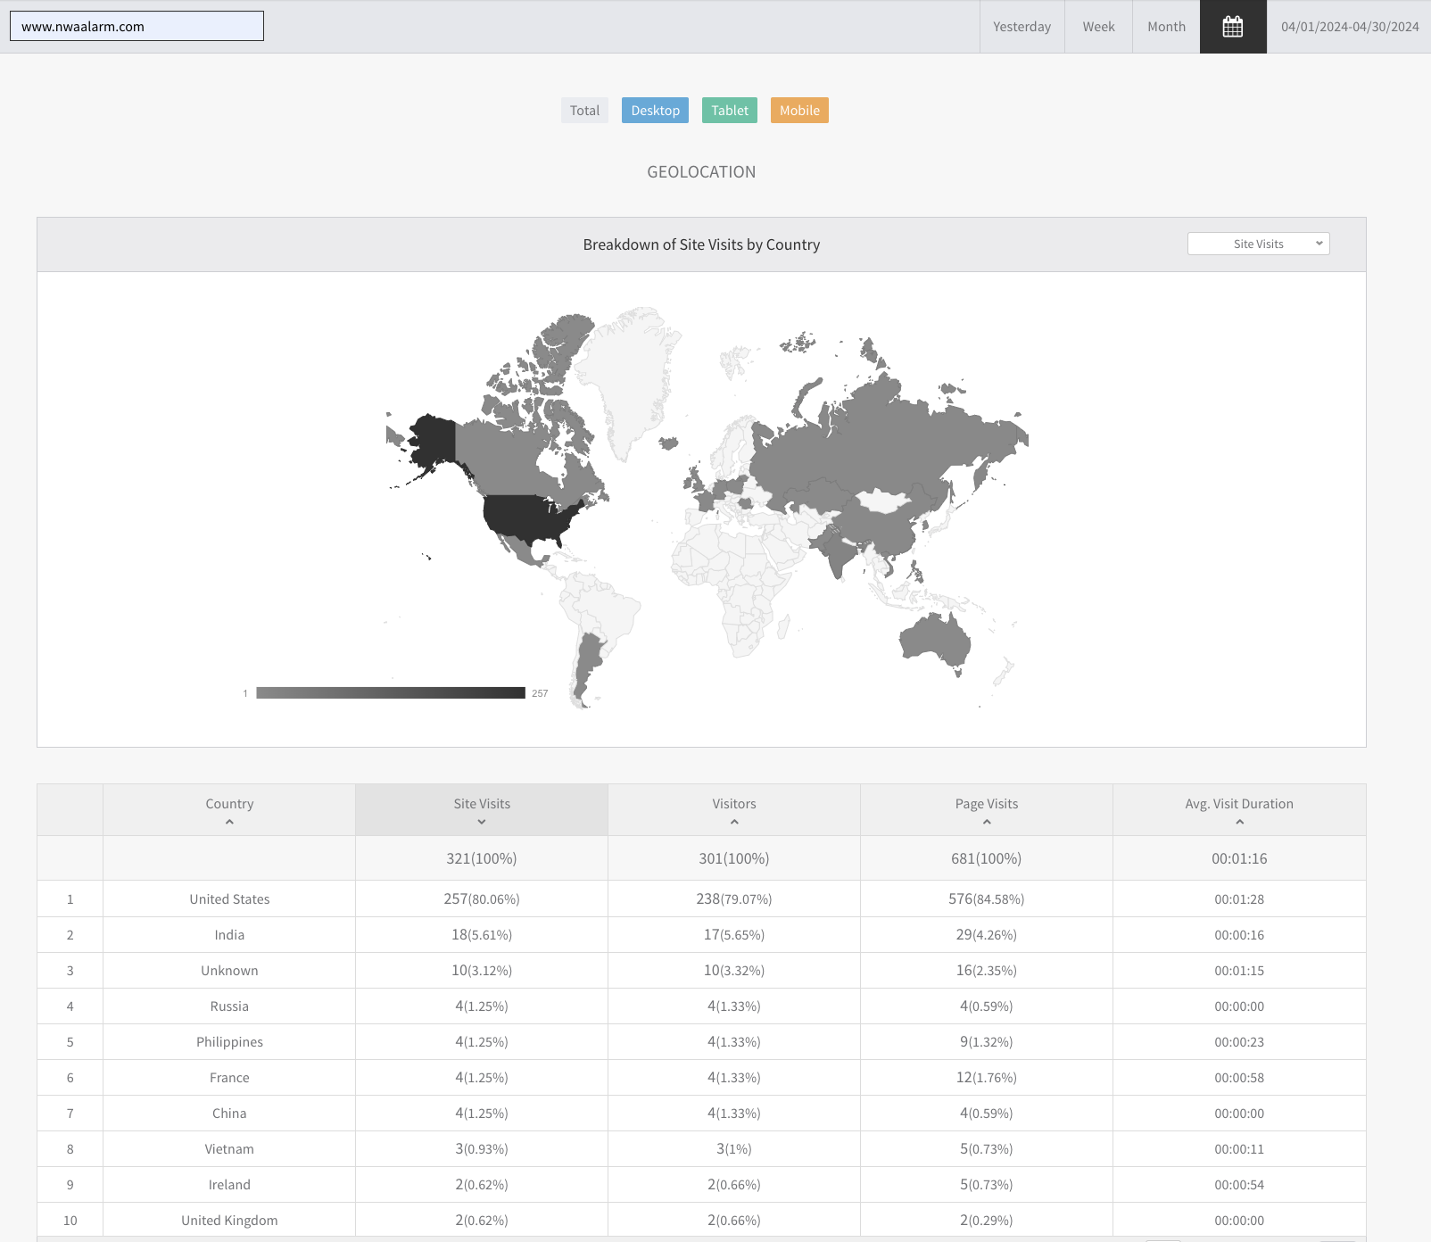This screenshot has width=1431, height=1242.
Task: Click Australia on the world map
Action: click(x=934, y=640)
